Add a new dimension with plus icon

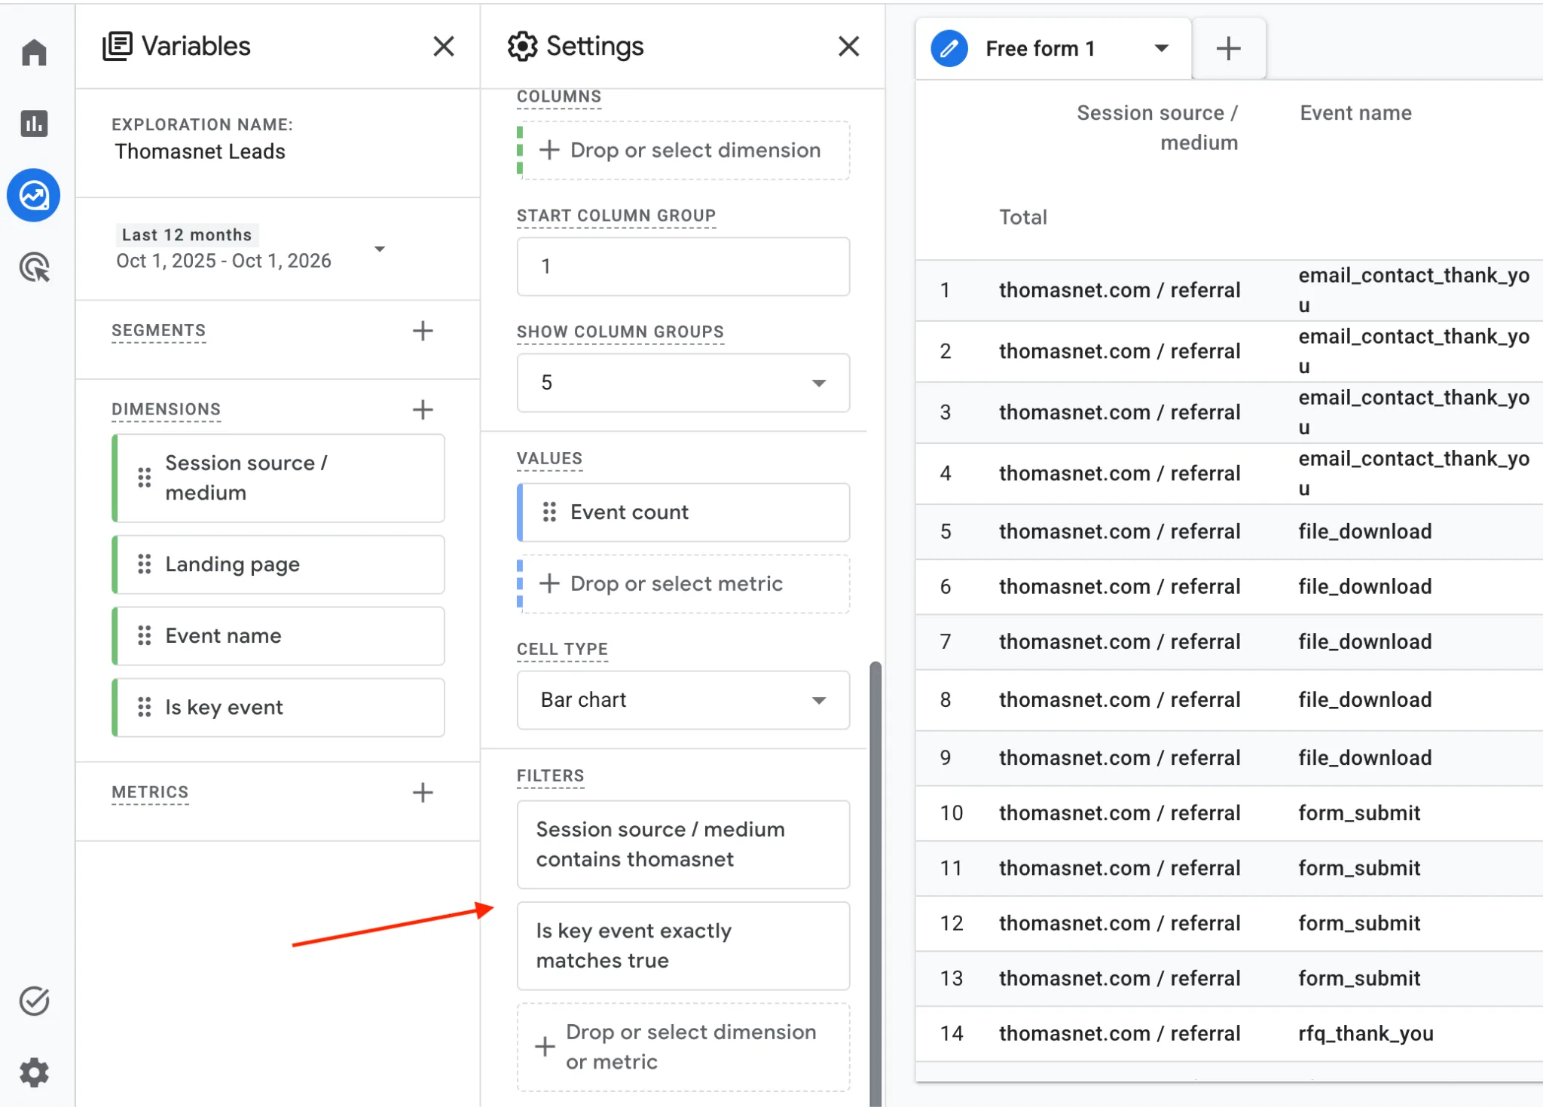[423, 409]
